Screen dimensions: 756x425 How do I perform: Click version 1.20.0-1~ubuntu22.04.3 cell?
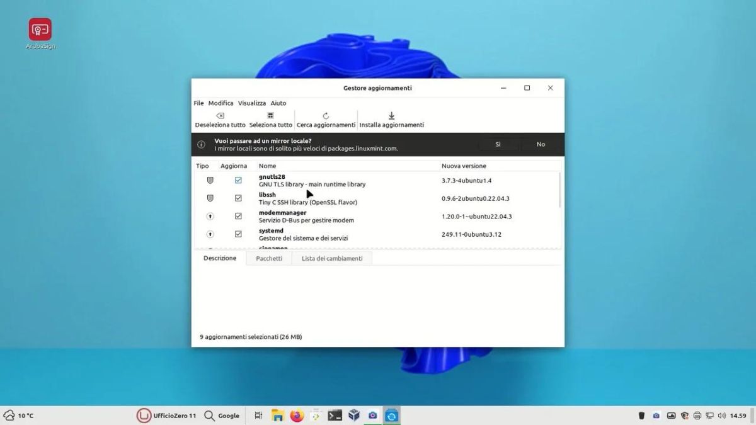click(x=477, y=217)
